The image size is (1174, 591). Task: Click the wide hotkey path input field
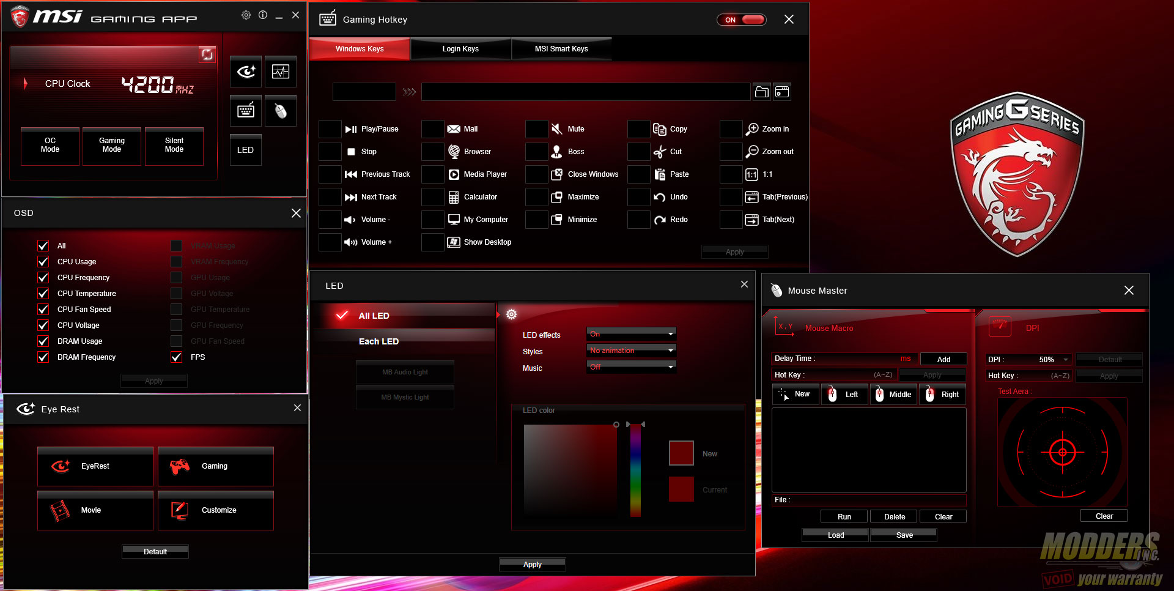pos(586,92)
